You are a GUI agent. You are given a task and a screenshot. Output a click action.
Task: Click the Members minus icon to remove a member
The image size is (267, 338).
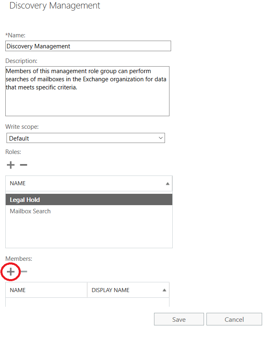(24, 271)
